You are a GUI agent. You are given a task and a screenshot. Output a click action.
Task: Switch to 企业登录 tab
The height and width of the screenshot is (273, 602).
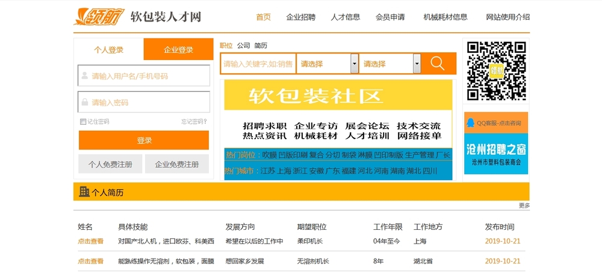click(x=179, y=49)
